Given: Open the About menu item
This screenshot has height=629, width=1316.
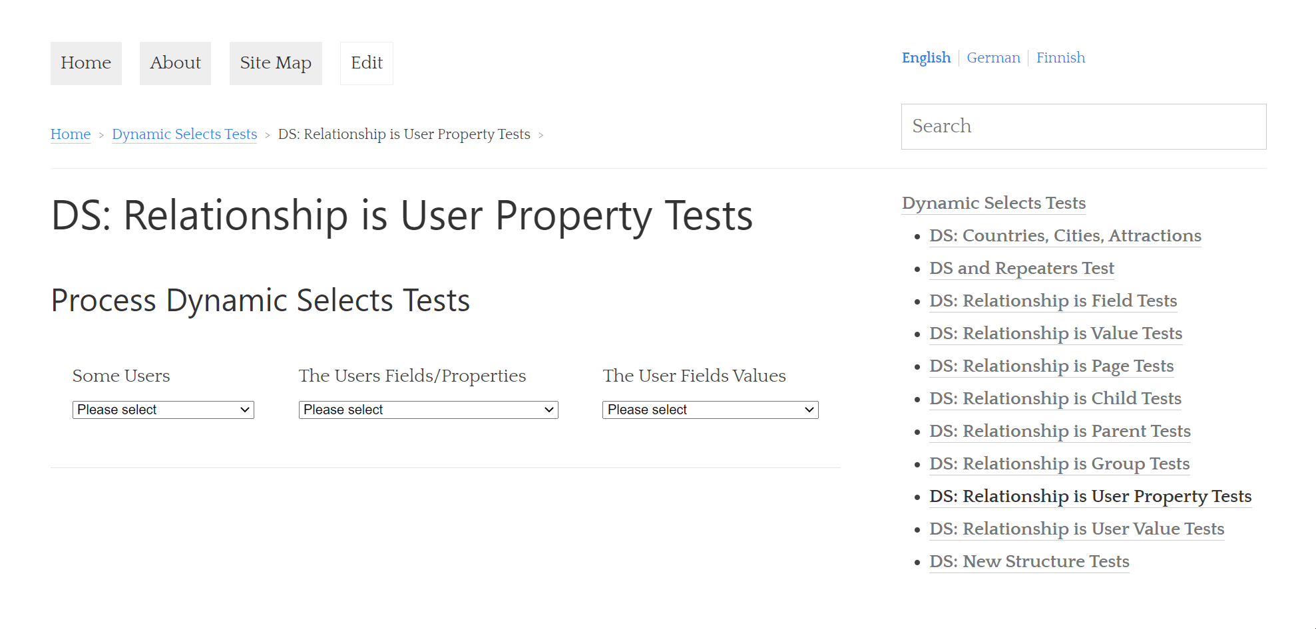Looking at the screenshot, I should [175, 63].
